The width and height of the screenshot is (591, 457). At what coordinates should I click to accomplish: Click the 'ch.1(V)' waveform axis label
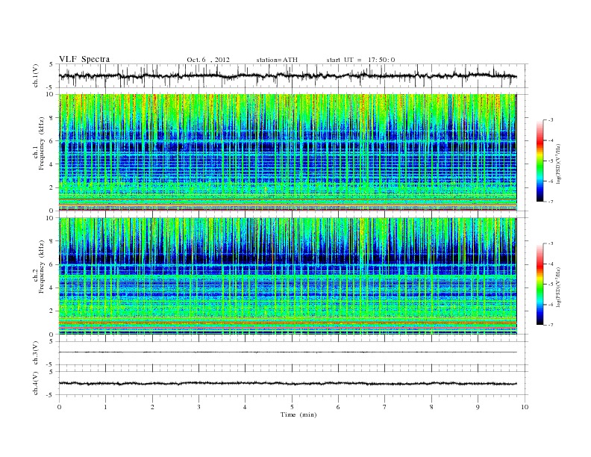(36, 75)
